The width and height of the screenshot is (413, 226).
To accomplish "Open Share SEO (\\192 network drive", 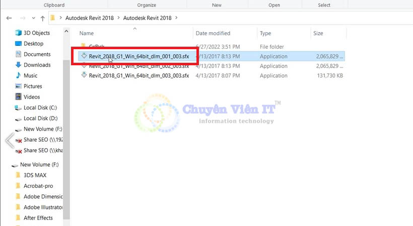I will [x=43, y=140].
